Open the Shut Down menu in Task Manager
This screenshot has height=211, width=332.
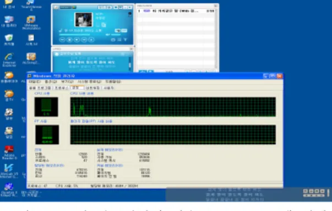89,81
